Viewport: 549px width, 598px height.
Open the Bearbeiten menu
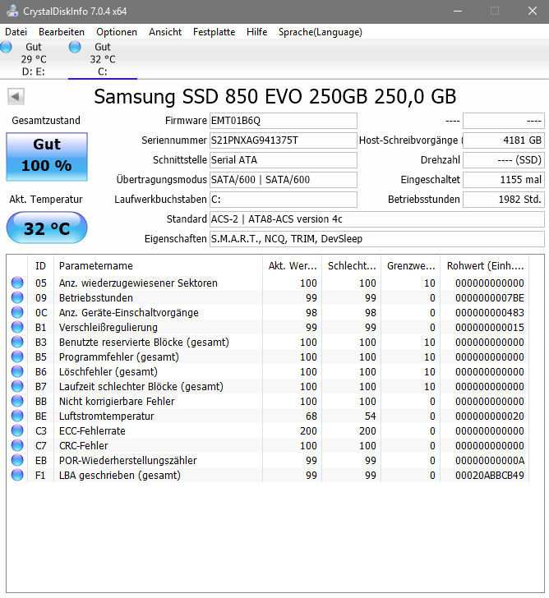[x=62, y=32]
